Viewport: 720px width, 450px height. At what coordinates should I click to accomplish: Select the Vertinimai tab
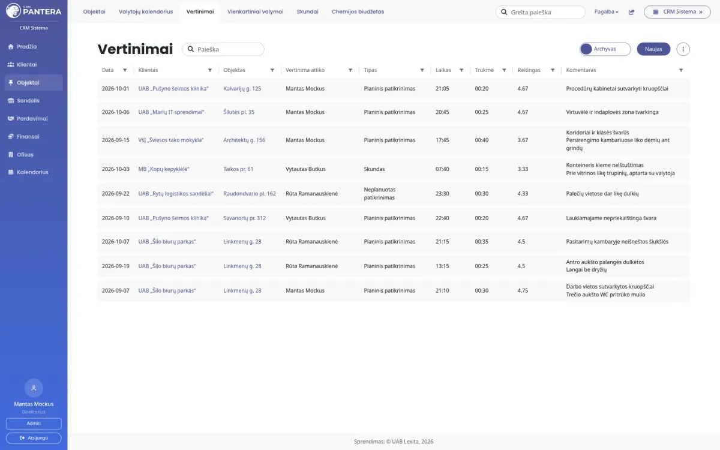pos(200,11)
